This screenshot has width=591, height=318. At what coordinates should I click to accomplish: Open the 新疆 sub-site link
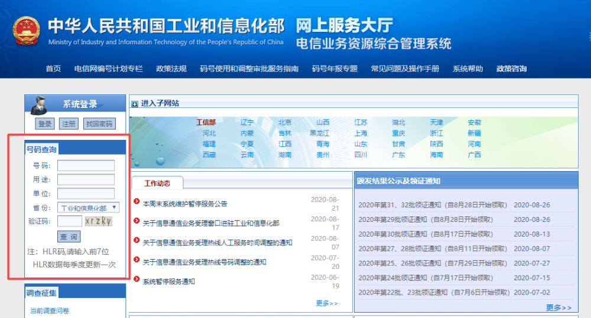[474, 133]
